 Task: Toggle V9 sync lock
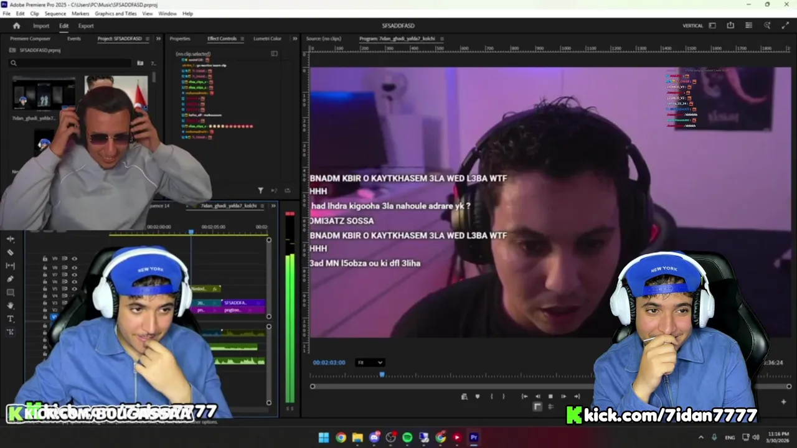click(65, 258)
